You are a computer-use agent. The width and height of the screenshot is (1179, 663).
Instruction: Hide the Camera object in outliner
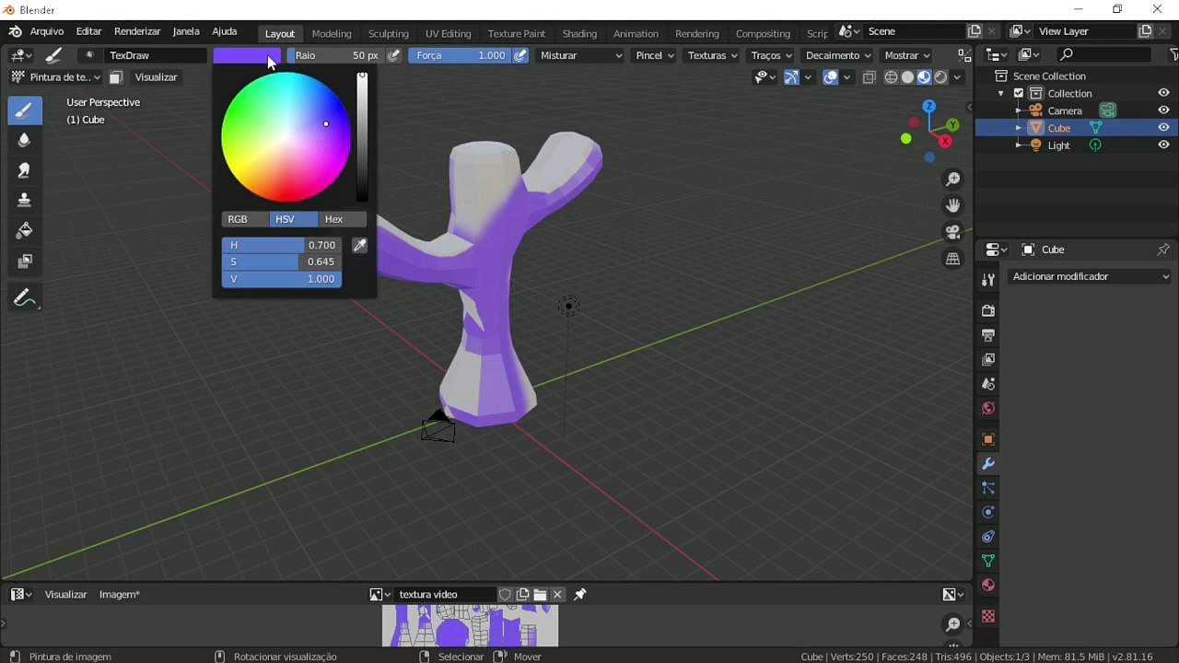click(x=1163, y=110)
